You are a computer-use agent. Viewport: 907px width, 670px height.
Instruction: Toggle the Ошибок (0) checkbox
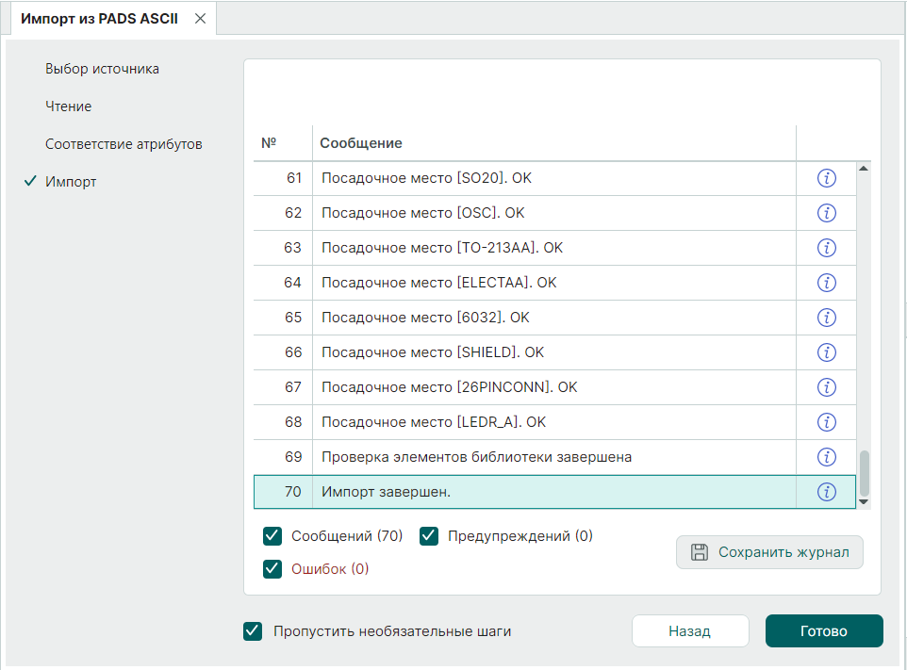coord(273,569)
